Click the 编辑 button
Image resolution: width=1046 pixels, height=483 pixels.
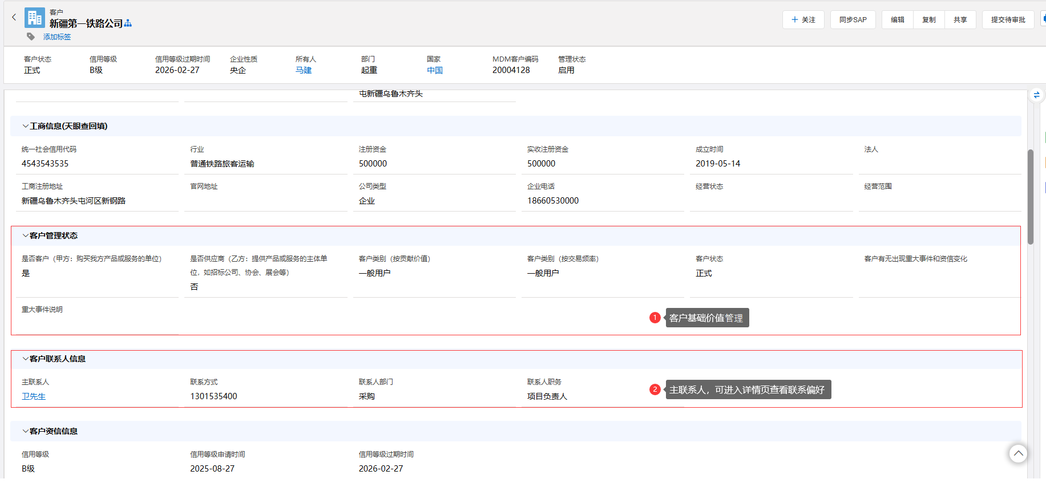click(897, 20)
